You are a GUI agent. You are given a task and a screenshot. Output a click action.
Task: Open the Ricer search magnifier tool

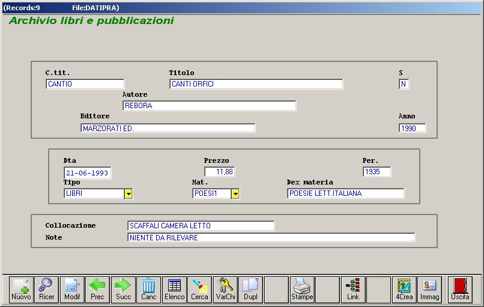(x=46, y=290)
